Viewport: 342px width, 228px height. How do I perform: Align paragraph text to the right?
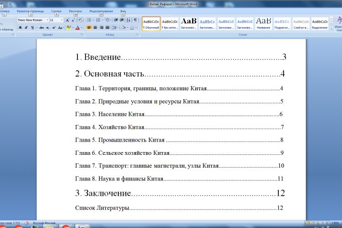tap(102, 28)
